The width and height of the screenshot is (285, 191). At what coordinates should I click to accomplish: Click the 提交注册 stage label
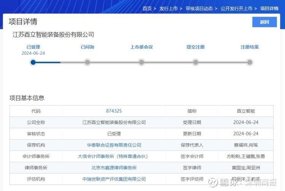(196, 47)
